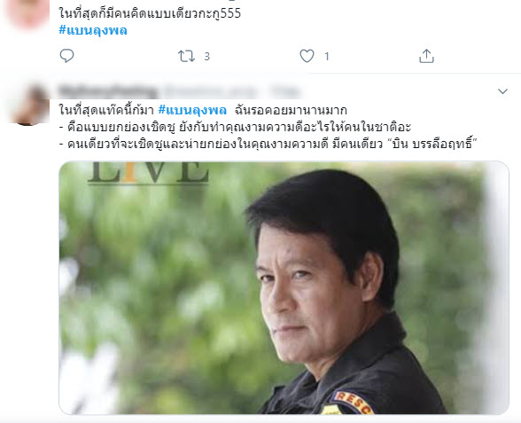Viewport: 521px width, 423px height.
Task: Open the first tweet's #แบนลุงพล hashtag
Action: 93,30
